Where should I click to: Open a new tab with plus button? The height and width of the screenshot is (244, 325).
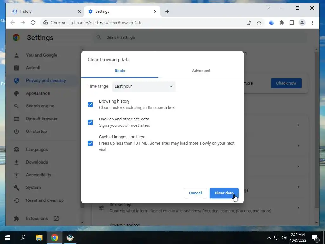point(167,11)
